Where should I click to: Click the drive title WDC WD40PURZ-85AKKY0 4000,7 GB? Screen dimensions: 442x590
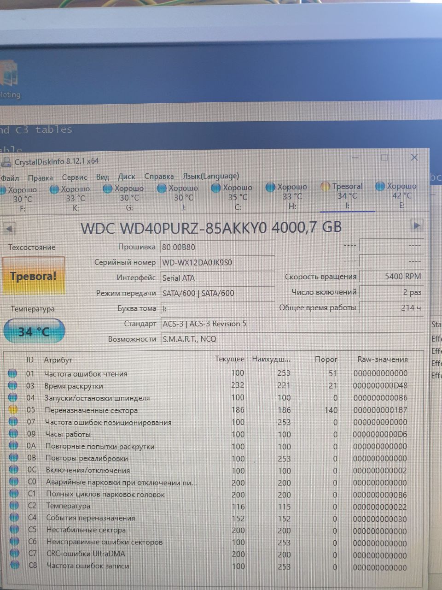[x=211, y=228]
